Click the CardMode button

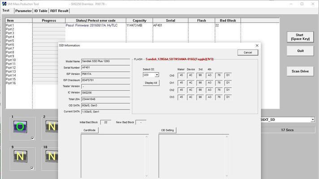89,130
